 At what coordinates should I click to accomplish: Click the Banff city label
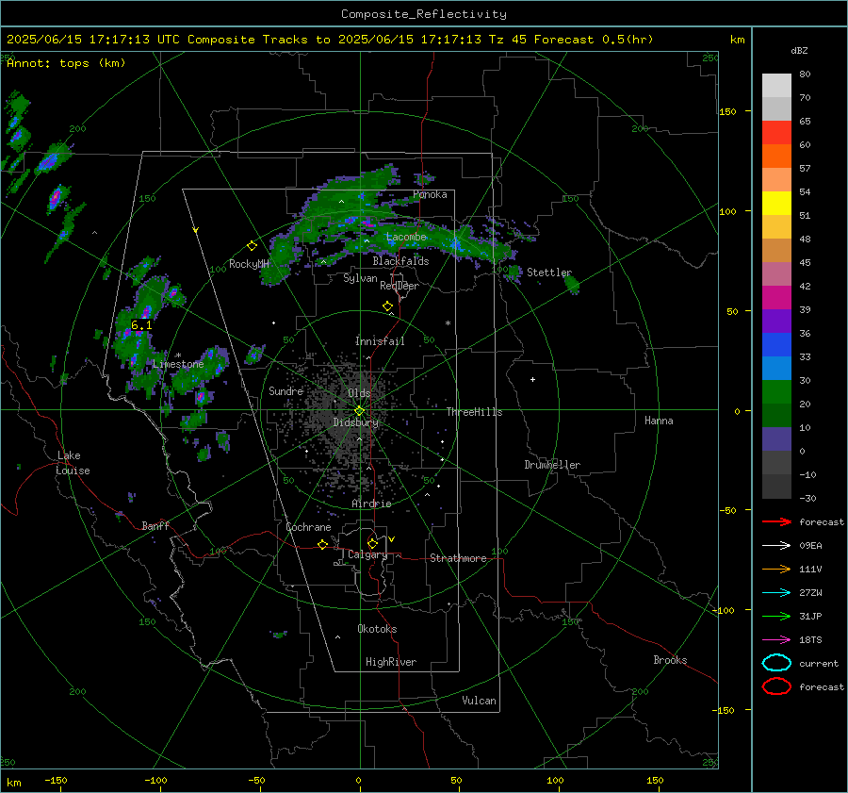[x=155, y=526]
